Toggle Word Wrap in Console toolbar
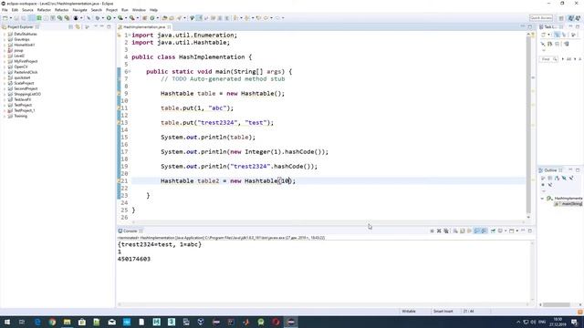Image resolution: width=584 pixels, height=328 pixels. coord(469,231)
